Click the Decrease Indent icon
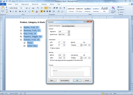The height and width of the screenshot is (95, 133). pos(54,8)
